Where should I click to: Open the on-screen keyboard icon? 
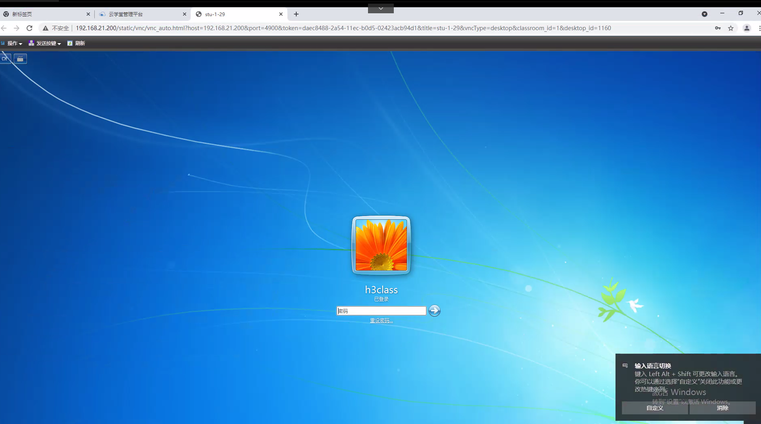click(x=20, y=59)
